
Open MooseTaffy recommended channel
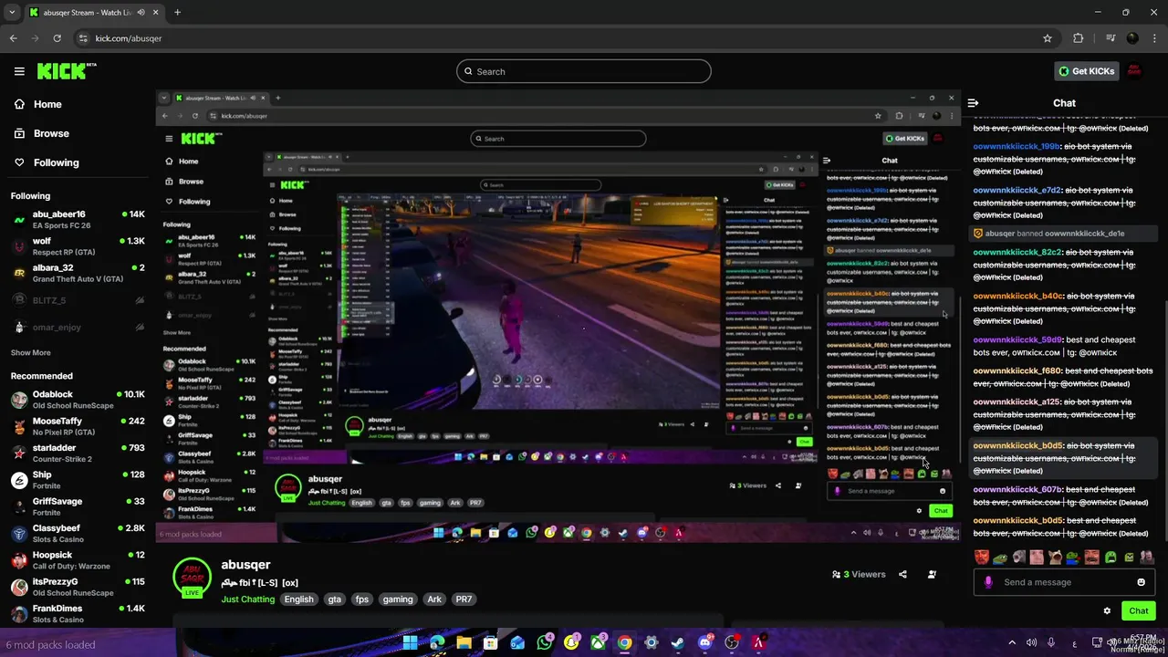(78, 426)
